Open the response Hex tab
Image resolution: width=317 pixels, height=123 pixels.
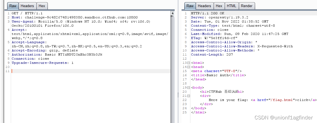pos(219,6)
